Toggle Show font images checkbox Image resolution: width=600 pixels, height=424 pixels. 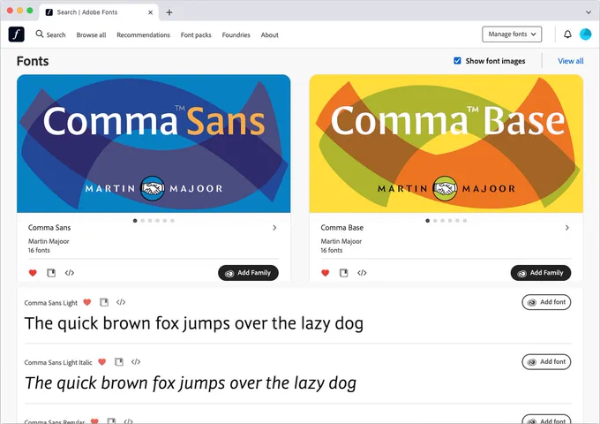[457, 61]
